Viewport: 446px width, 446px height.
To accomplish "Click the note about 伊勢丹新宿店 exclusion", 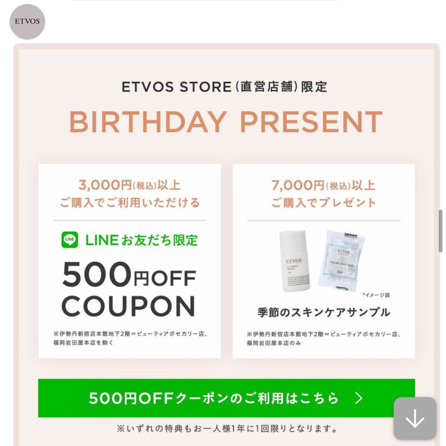I will pyautogui.click(x=130, y=338).
